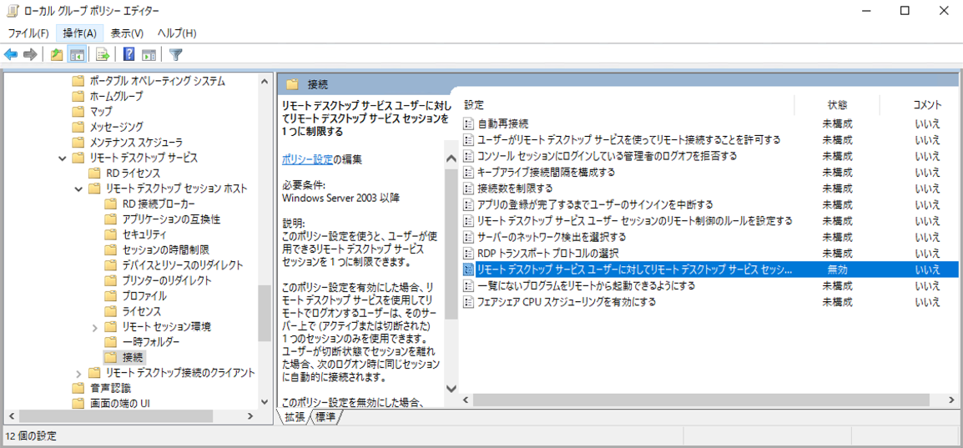This screenshot has width=963, height=448.
Task: Select メッセージング tree item
Action: [x=116, y=127]
